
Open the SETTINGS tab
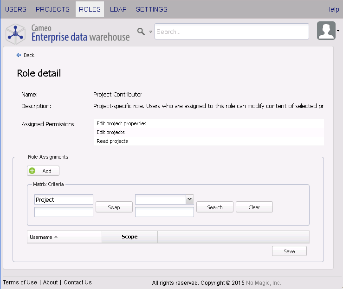[152, 9]
